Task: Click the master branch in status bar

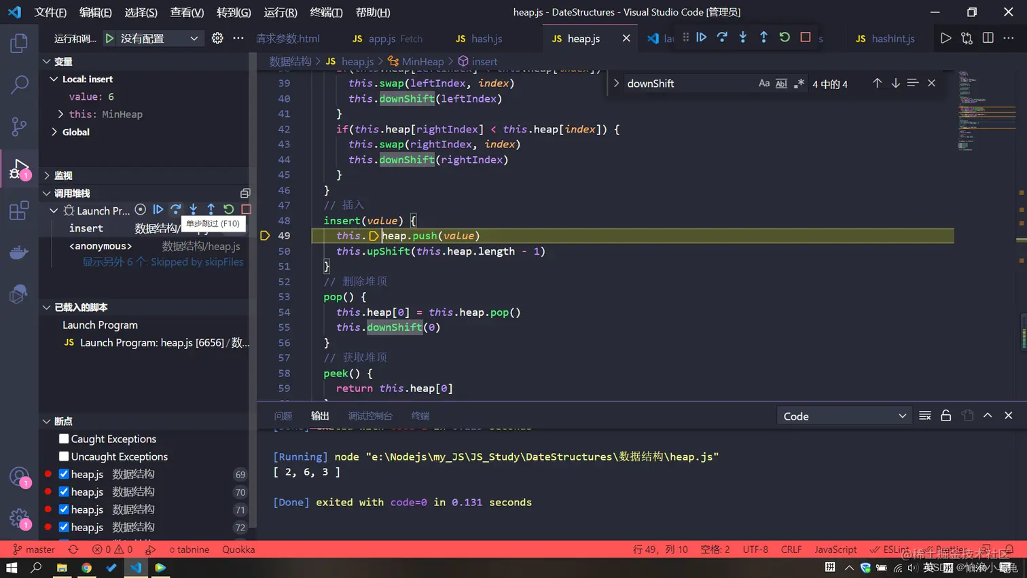Action: pyautogui.click(x=34, y=549)
